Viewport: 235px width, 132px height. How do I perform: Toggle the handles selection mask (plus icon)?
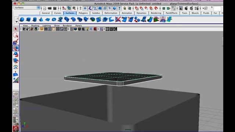[x=85, y=8]
